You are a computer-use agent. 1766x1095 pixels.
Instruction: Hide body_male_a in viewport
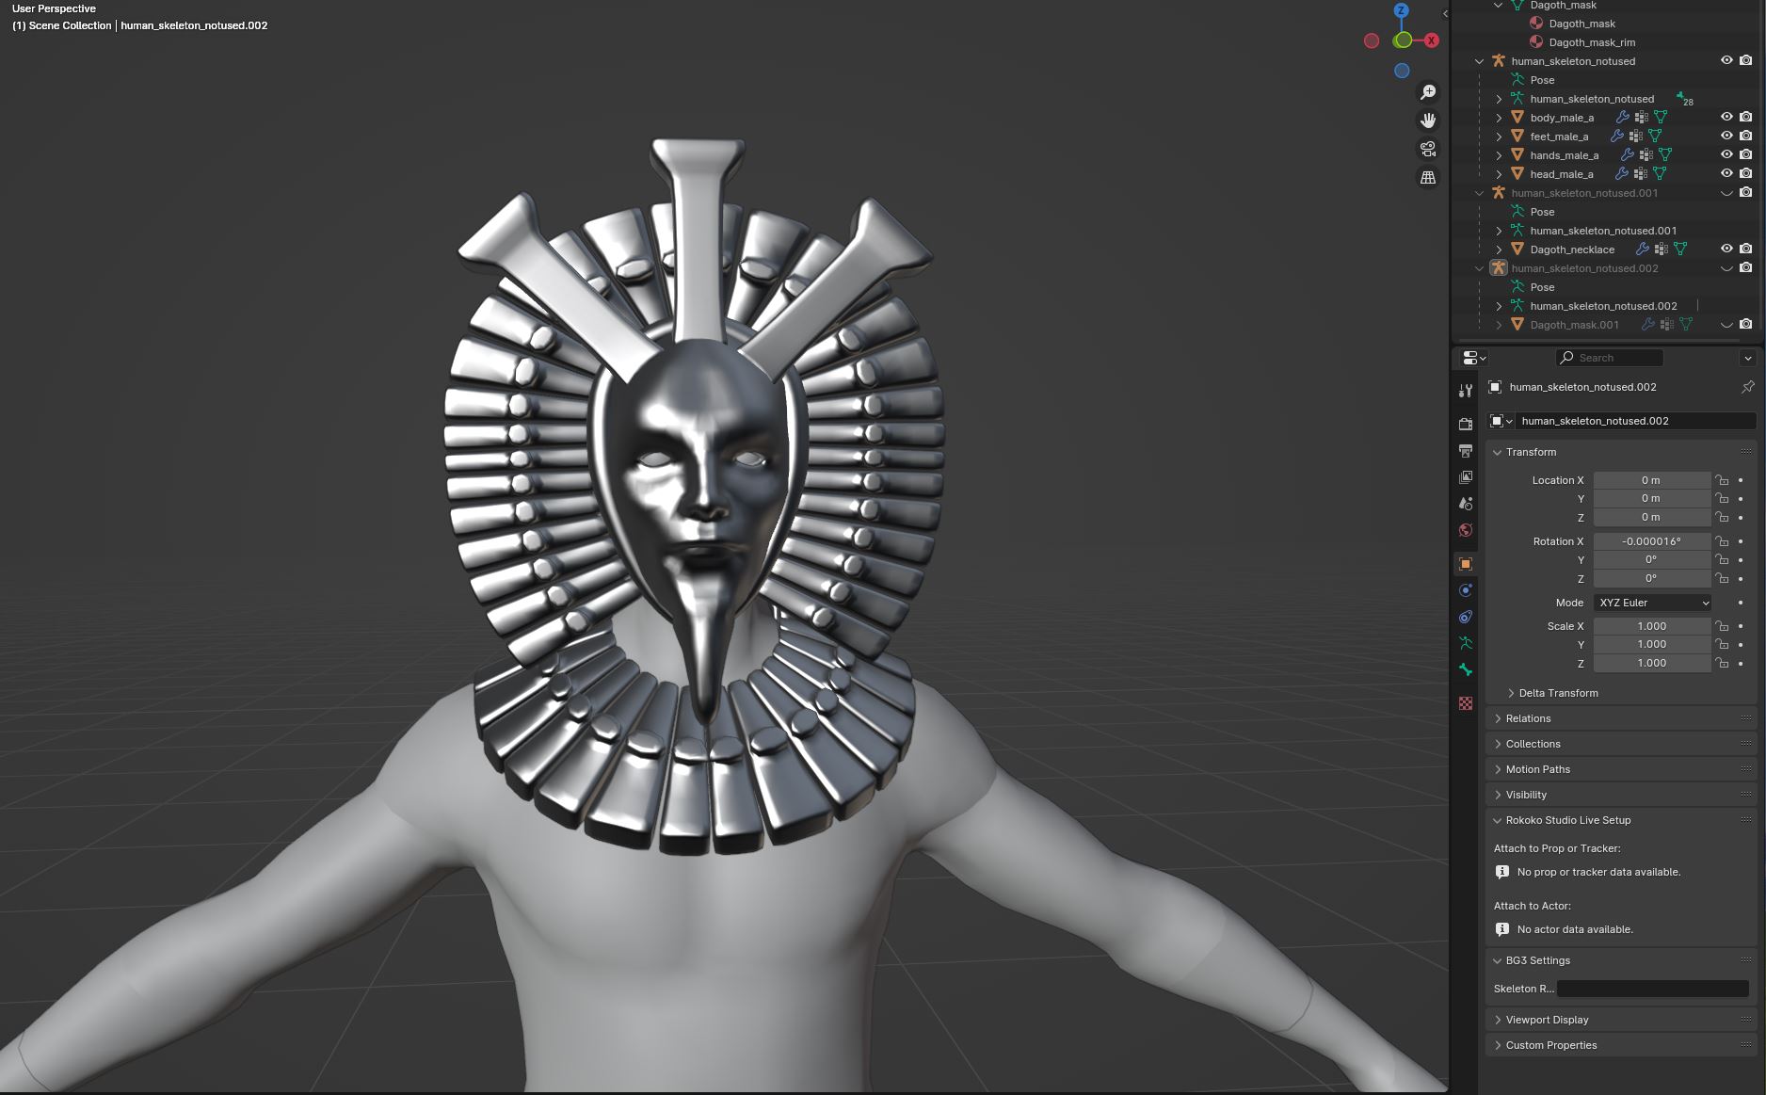click(x=1726, y=118)
